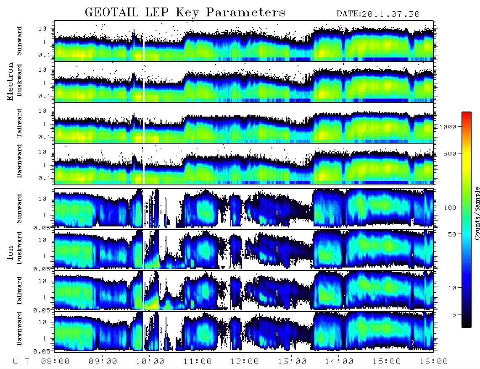The width and height of the screenshot is (480, 369).
Task: Click the Ion Tailward spectrogram panel
Action: point(244,291)
